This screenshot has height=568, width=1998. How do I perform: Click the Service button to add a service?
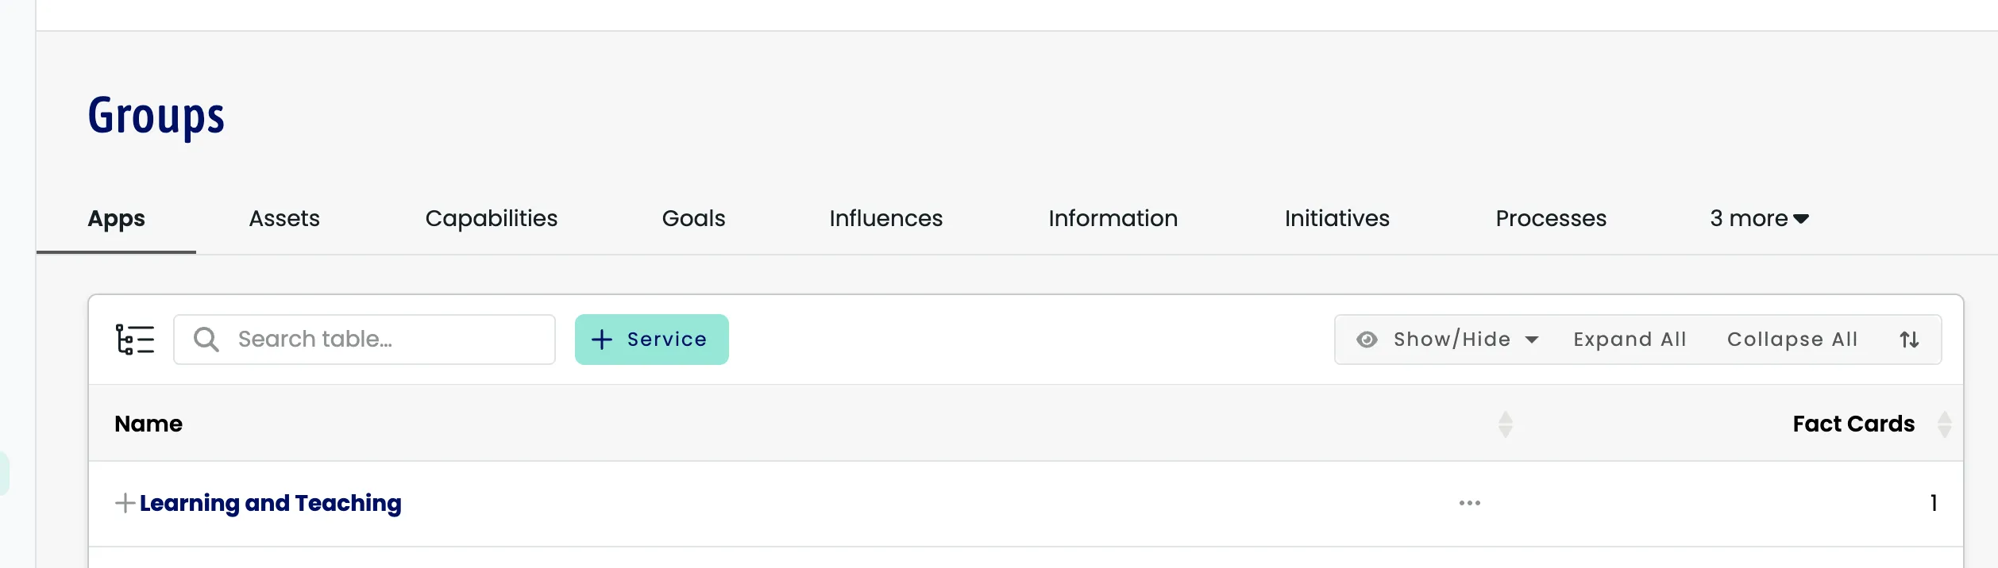click(x=651, y=339)
